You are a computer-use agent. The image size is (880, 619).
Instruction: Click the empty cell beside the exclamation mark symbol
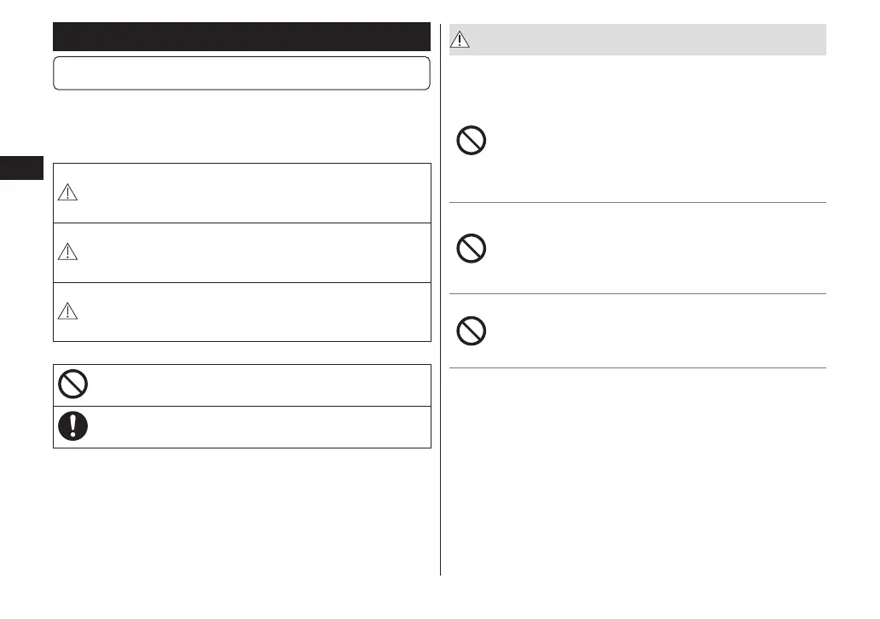[256, 427]
